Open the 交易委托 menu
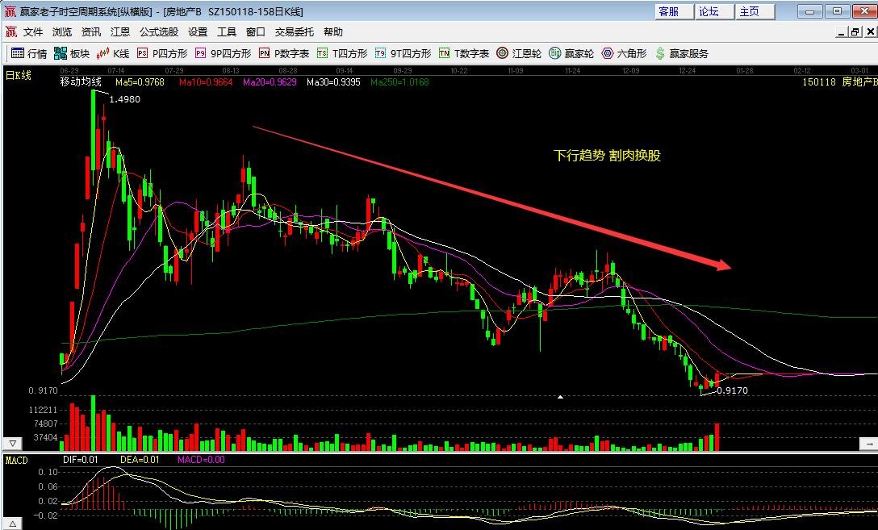 (x=295, y=32)
